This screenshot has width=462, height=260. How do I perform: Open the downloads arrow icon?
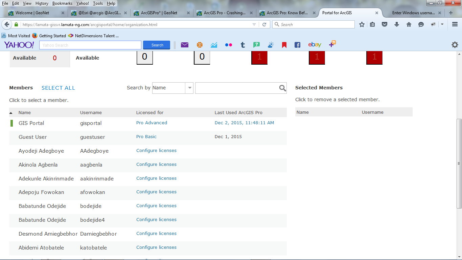[x=397, y=24]
